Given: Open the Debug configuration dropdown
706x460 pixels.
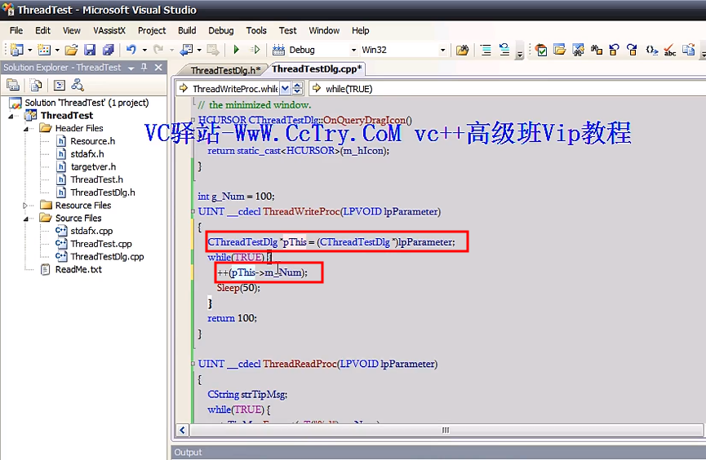Looking at the screenshot, I should [354, 50].
